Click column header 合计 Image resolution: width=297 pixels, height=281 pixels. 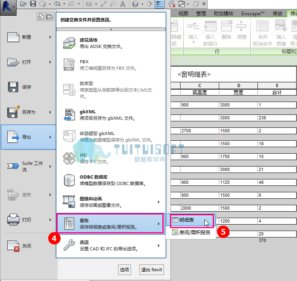click(x=277, y=92)
